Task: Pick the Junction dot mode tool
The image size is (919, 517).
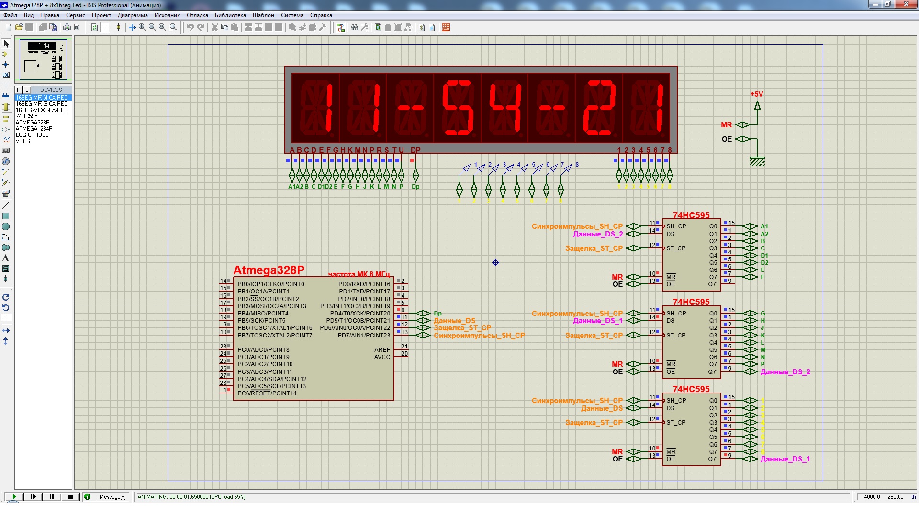Action: (6, 64)
